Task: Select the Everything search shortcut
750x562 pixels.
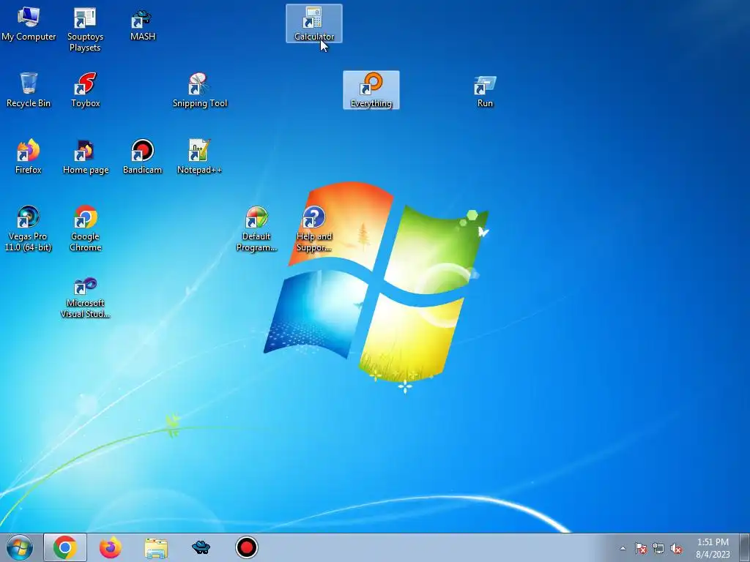Action: (371, 90)
